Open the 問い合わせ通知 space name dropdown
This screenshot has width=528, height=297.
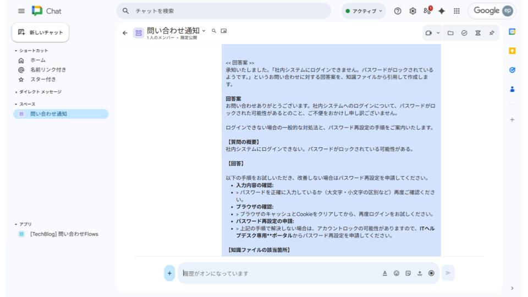coord(204,31)
